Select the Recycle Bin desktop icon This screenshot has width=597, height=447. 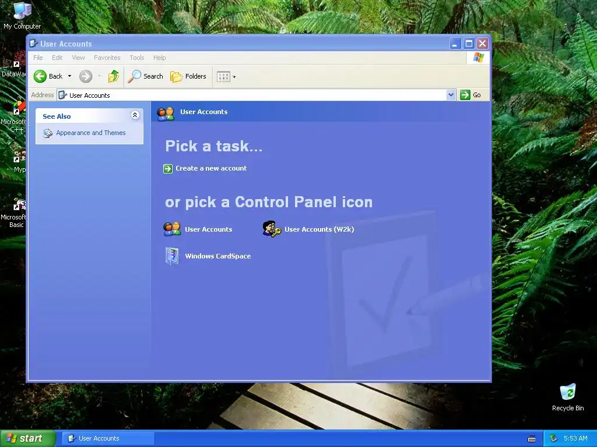click(568, 398)
